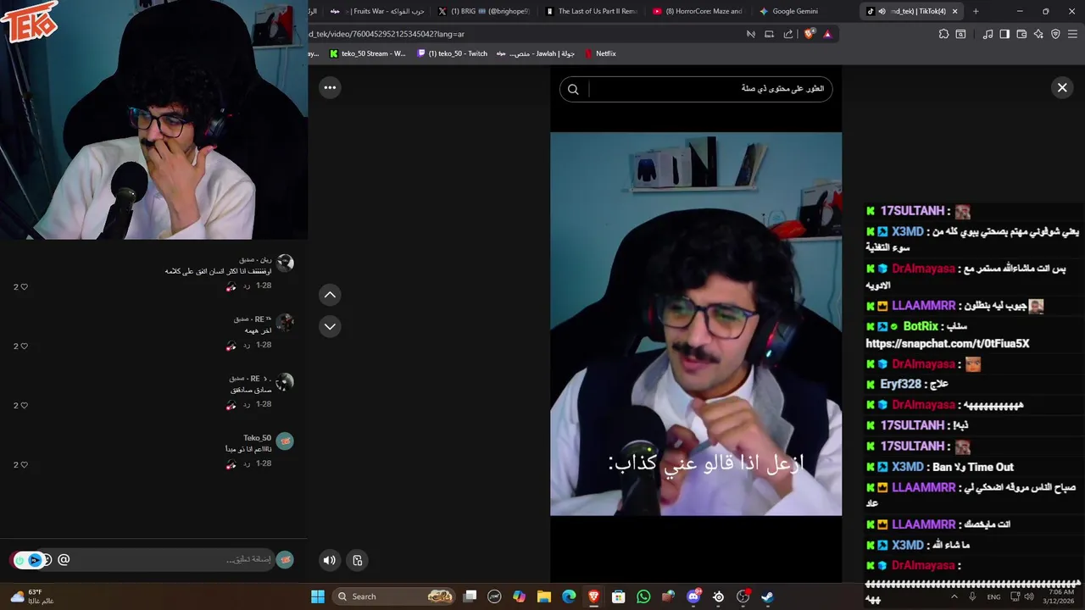This screenshot has width=1085, height=610.
Task: Open the Brave Wallet icon
Action: pos(1021,34)
